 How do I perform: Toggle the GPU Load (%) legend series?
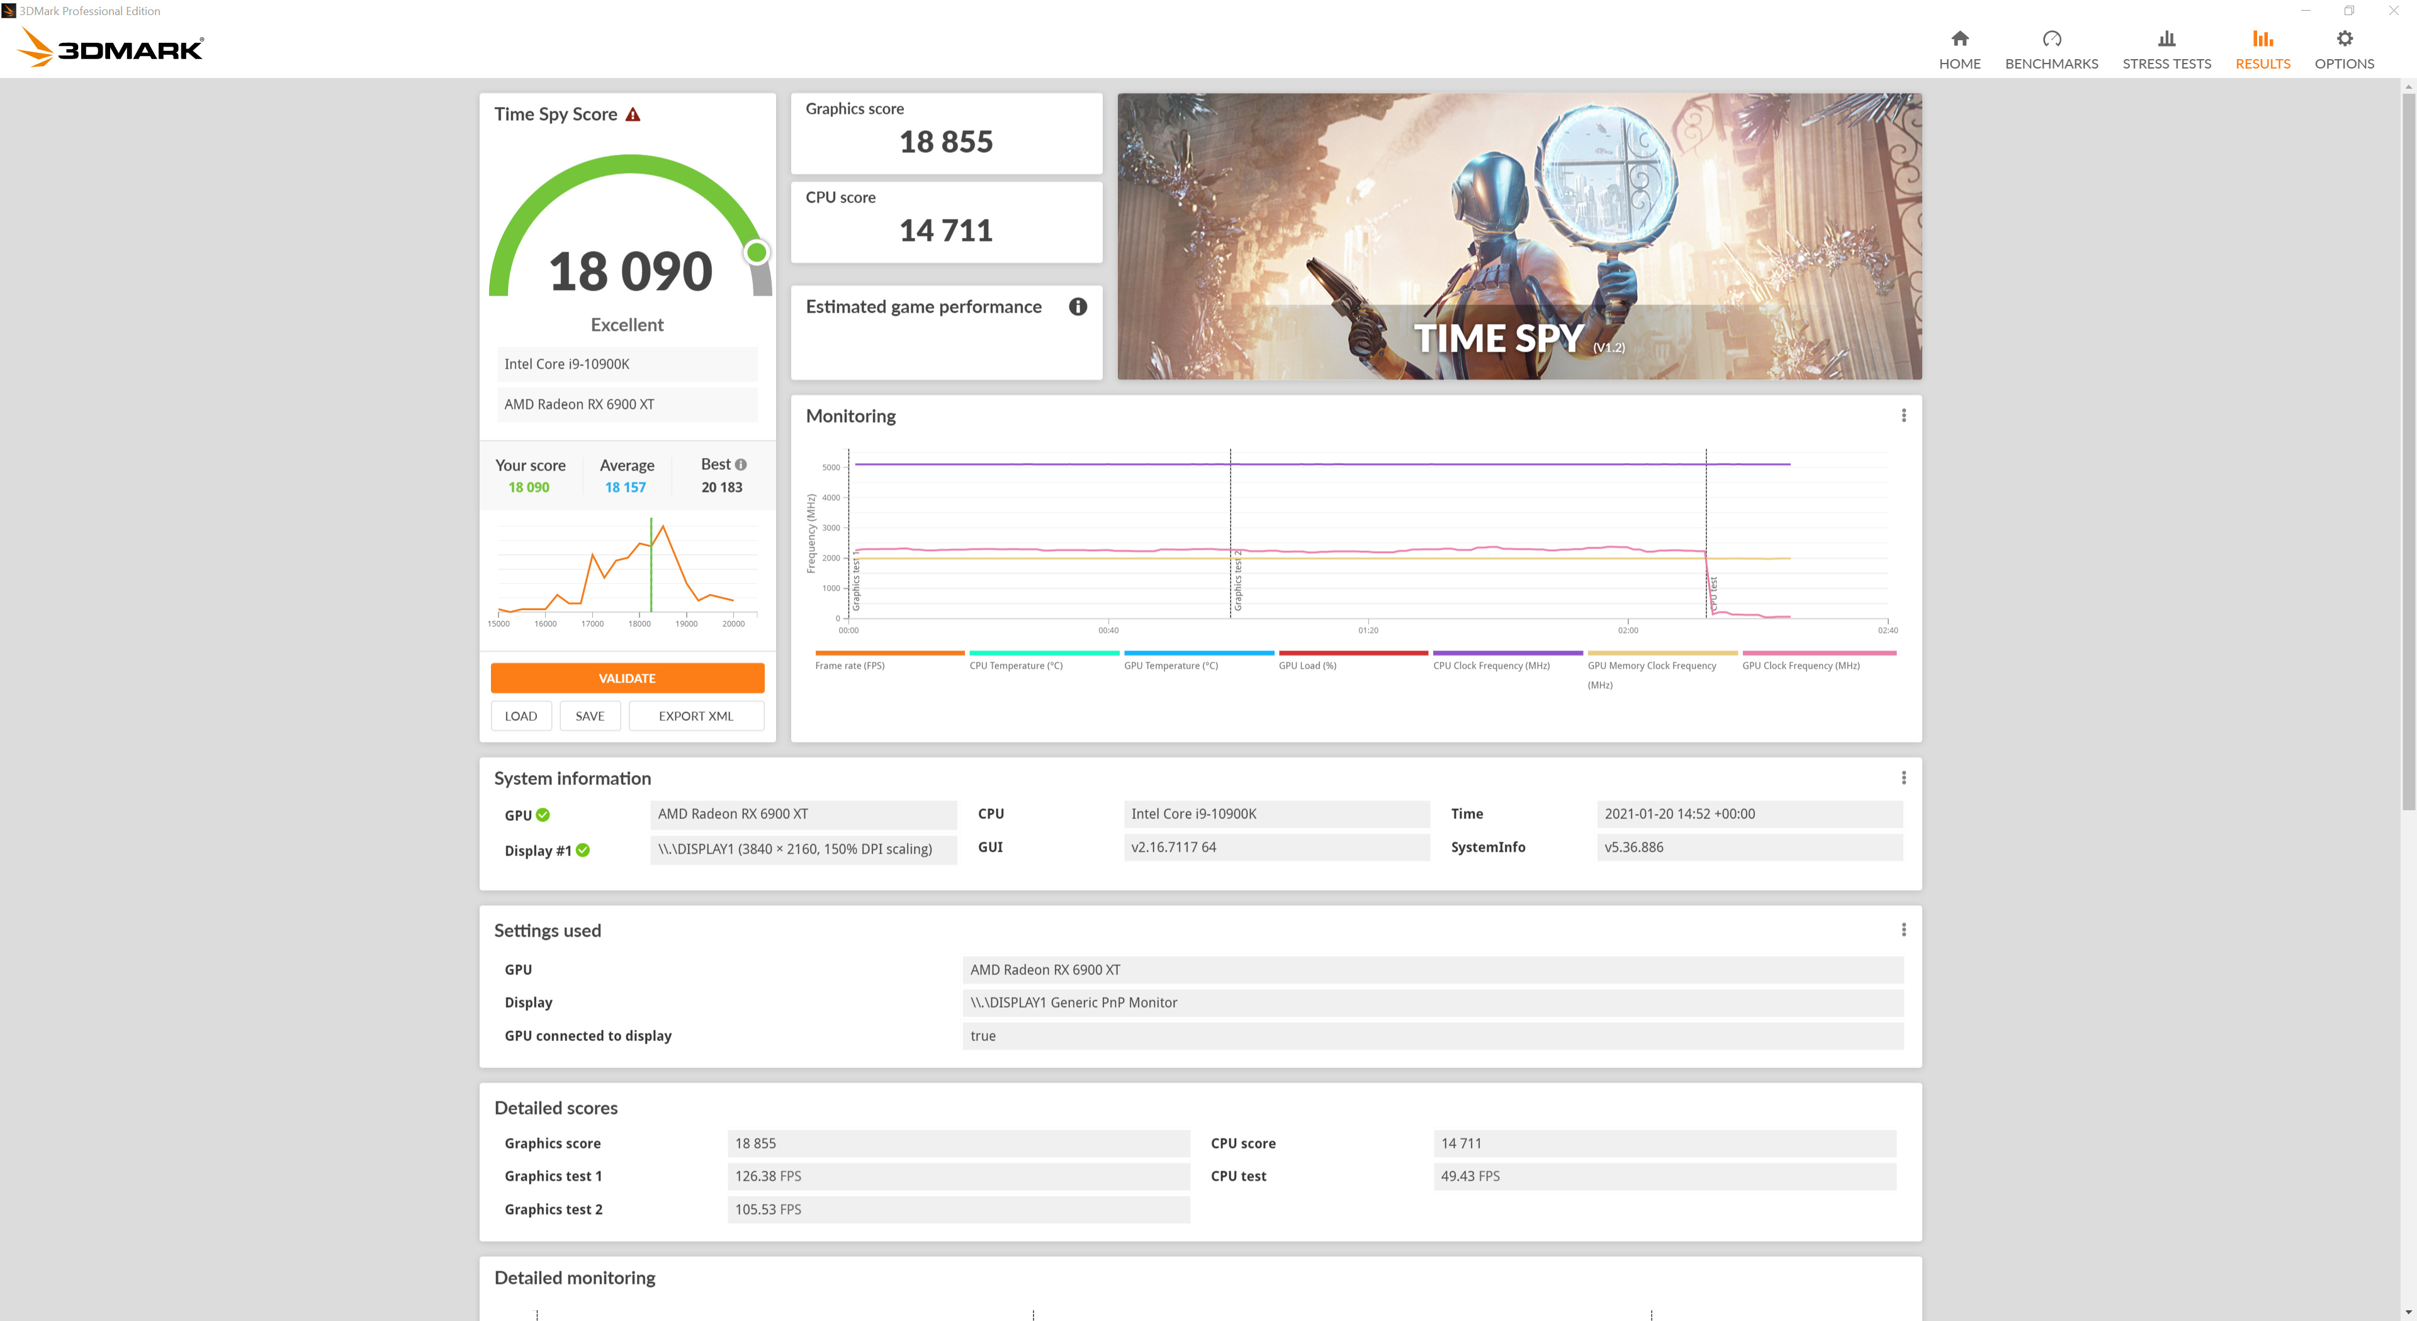(1307, 666)
